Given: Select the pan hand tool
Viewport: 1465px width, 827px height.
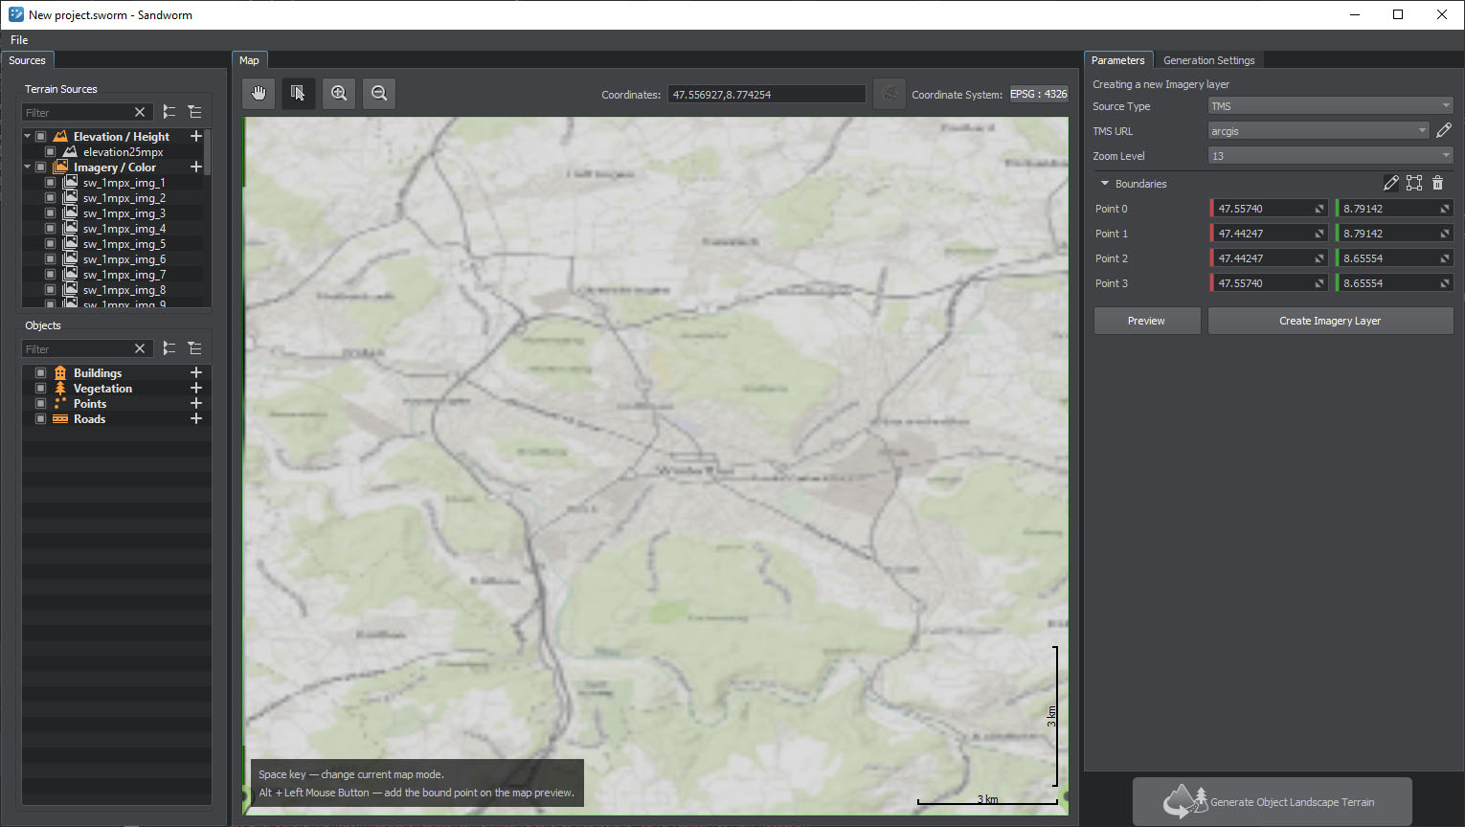Looking at the screenshot, I should [259, 93].
